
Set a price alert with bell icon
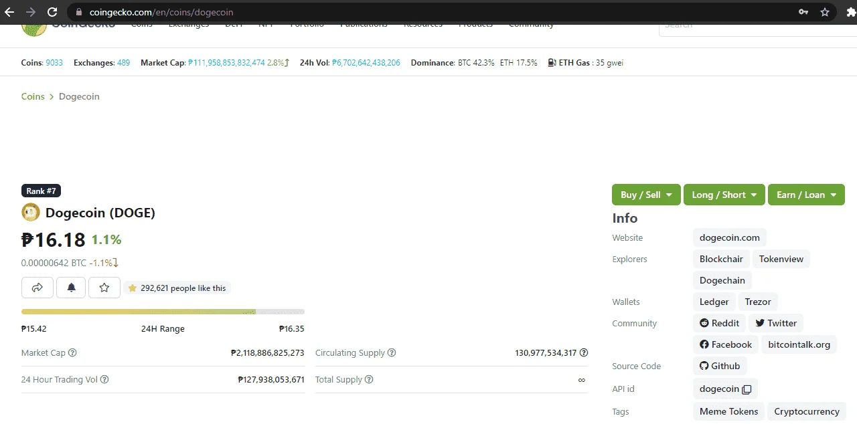coord(71,288)
